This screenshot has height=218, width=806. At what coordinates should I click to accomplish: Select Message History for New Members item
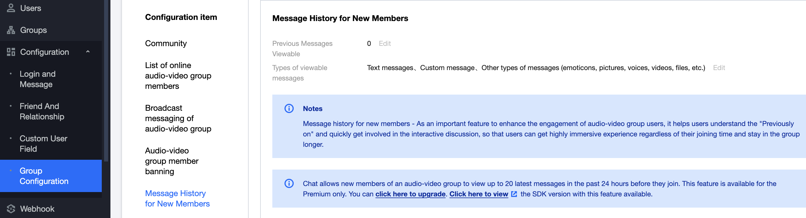coord(177,198)
